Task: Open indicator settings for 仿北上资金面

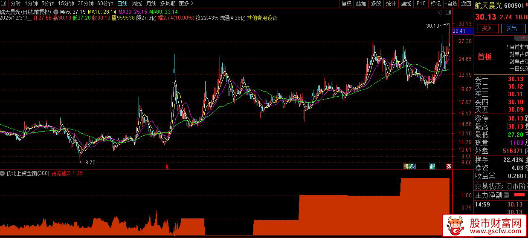Action: [x=3, y=173]
